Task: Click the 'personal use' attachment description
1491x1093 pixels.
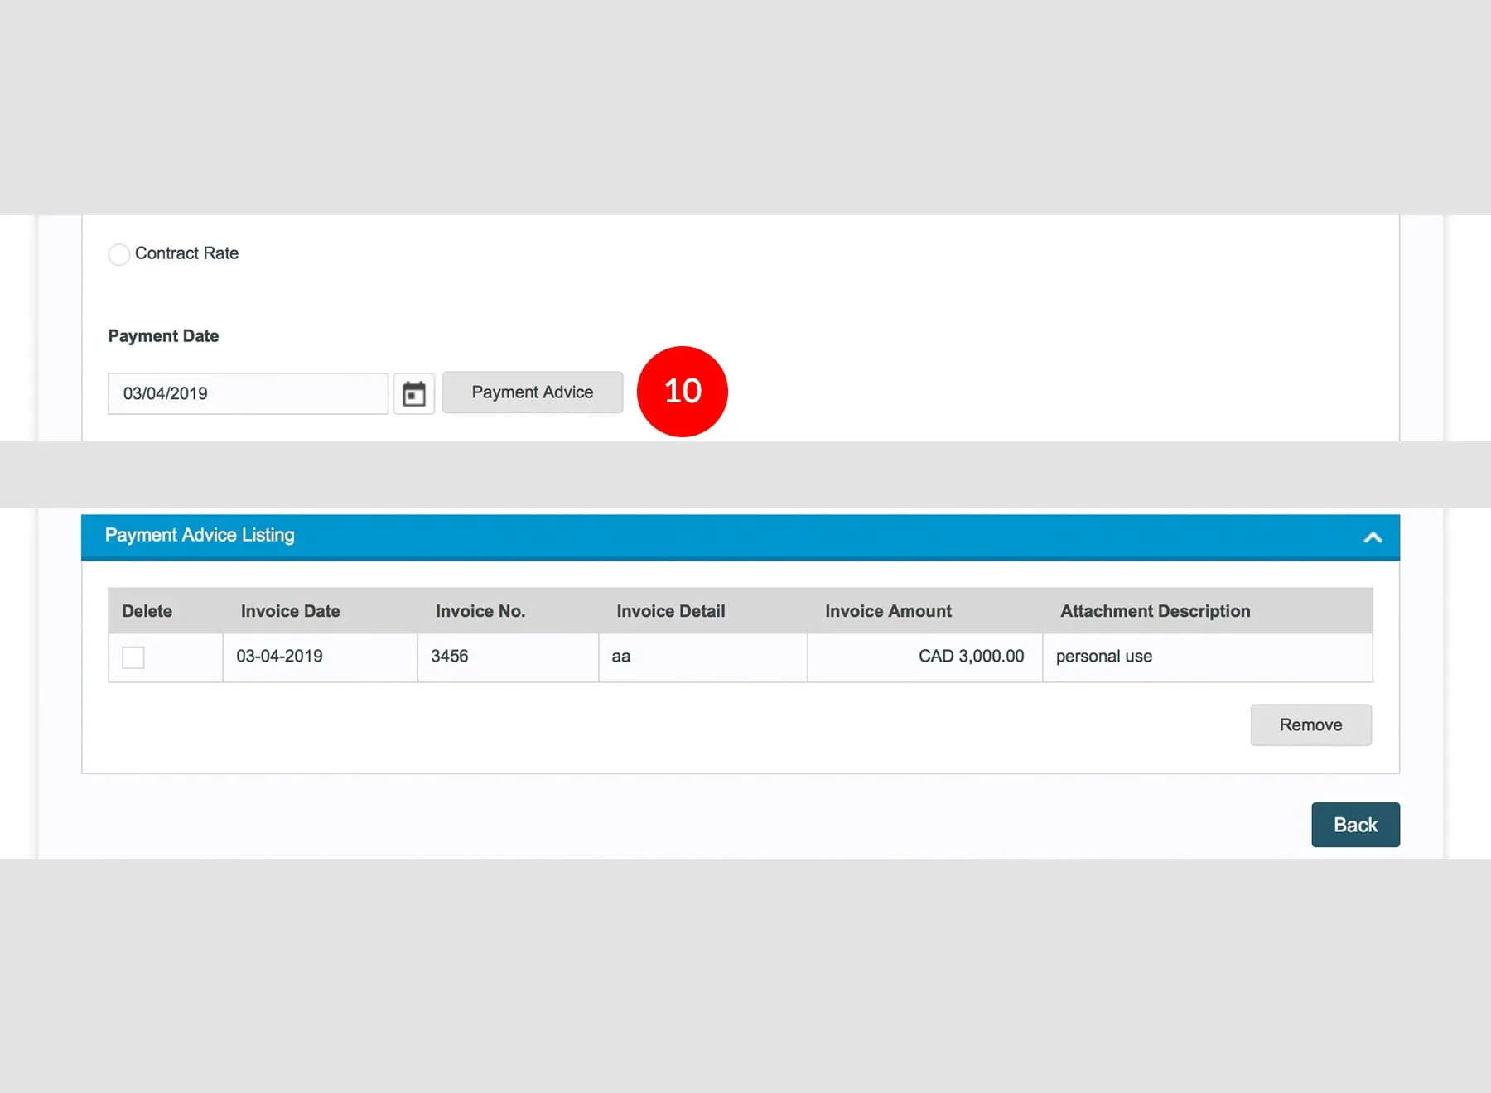Action: (x=1103, y=657)
